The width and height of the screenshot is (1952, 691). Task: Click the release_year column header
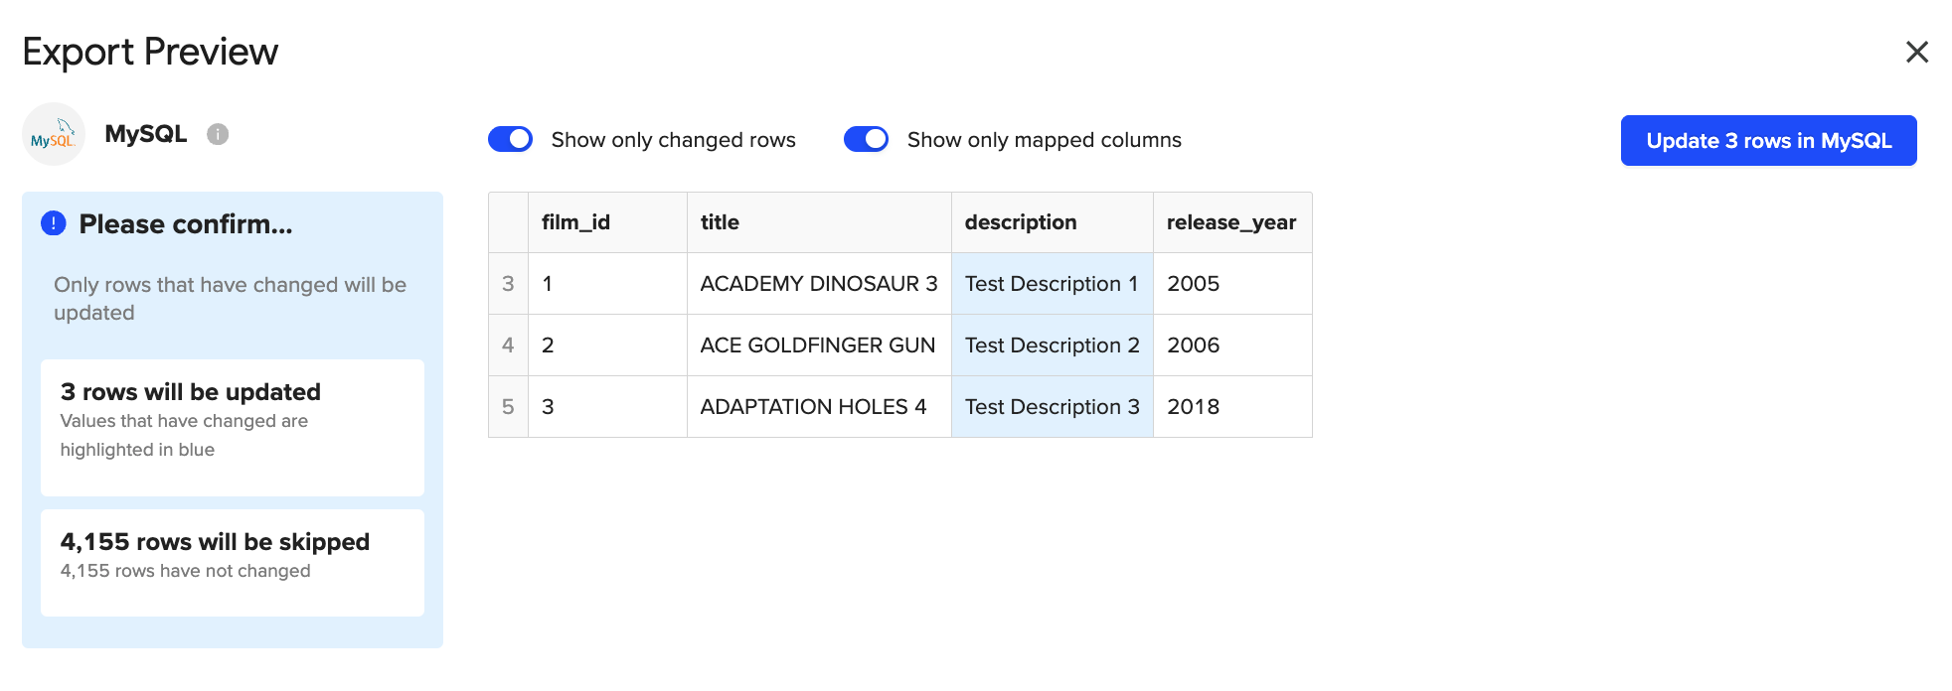(x=1231, y=222)
